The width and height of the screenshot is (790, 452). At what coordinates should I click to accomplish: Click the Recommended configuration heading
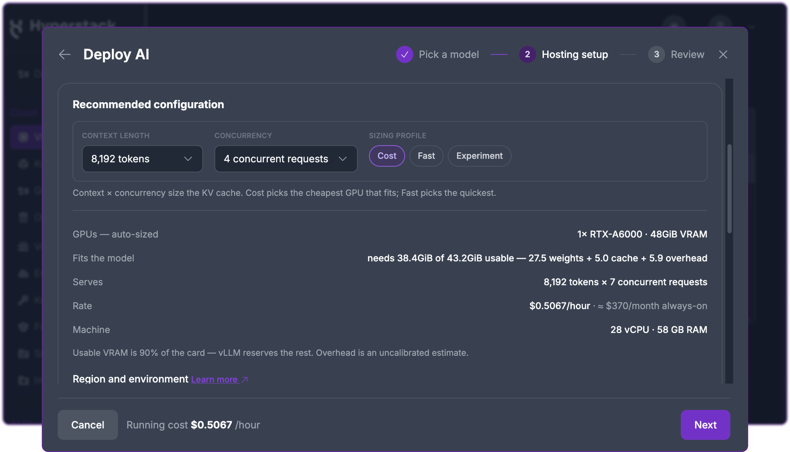[x=148, y=105]
